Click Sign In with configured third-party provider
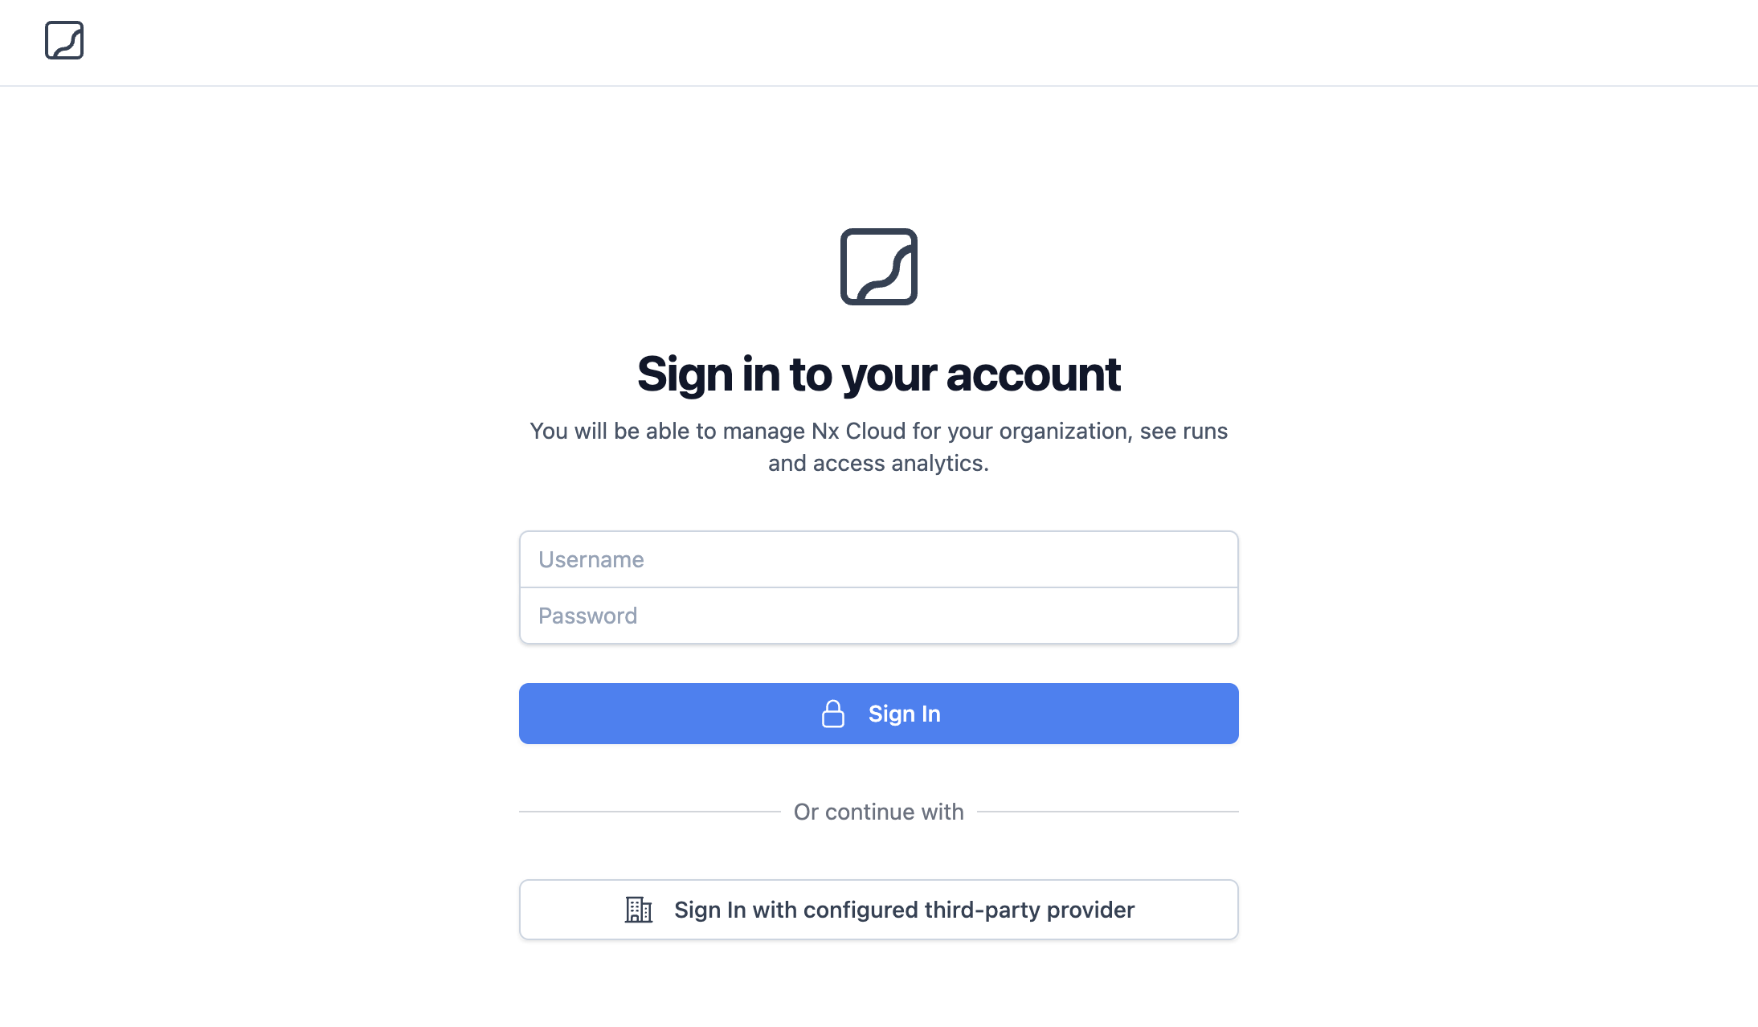1758x1027 pixels. [877, 910]
